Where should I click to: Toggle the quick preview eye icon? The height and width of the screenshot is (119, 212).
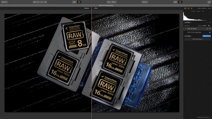coord(74,2)
